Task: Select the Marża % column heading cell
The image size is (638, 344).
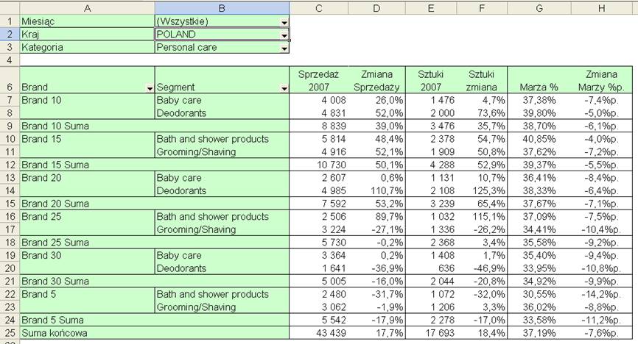Action: pyautogui.click(x=539, y=80)
